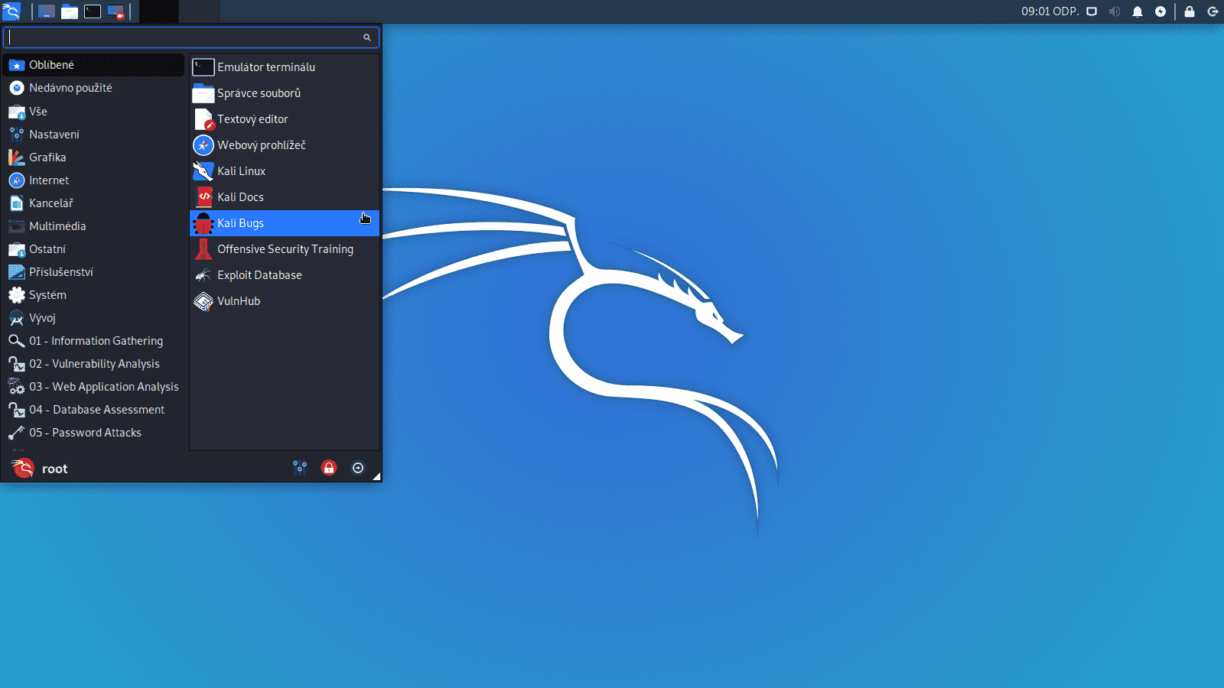The image size is (1224, 688).
Task: Open the Emulátor terminálu application
Action: click(265, 67)
